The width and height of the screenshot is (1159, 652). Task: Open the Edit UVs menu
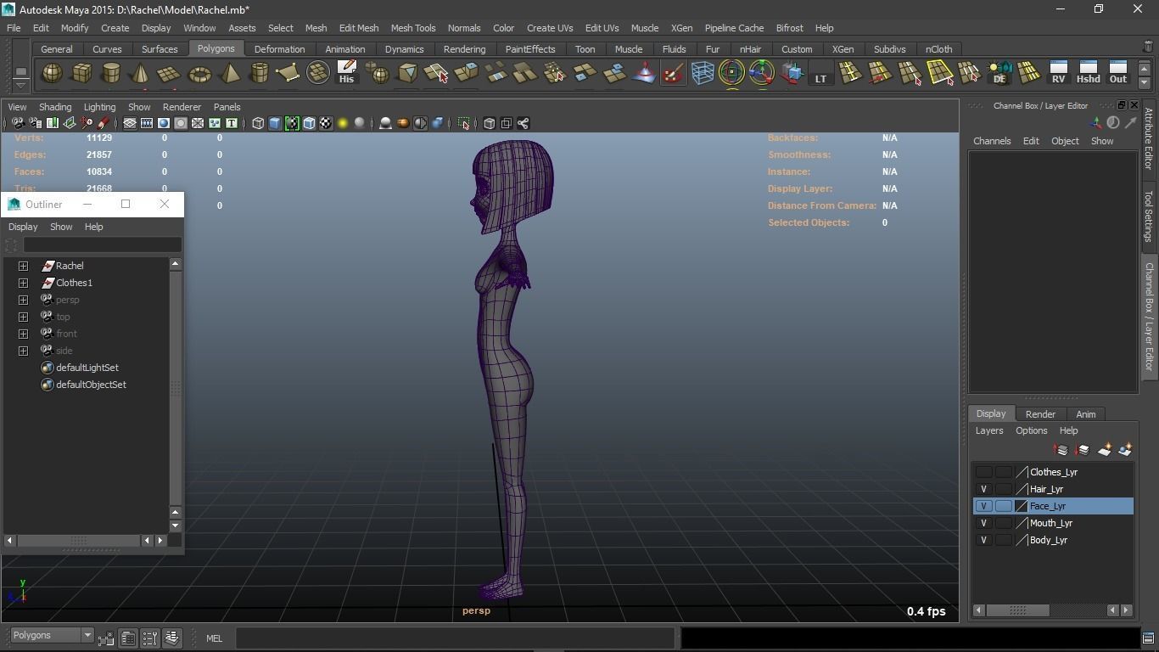pos(602,28)
